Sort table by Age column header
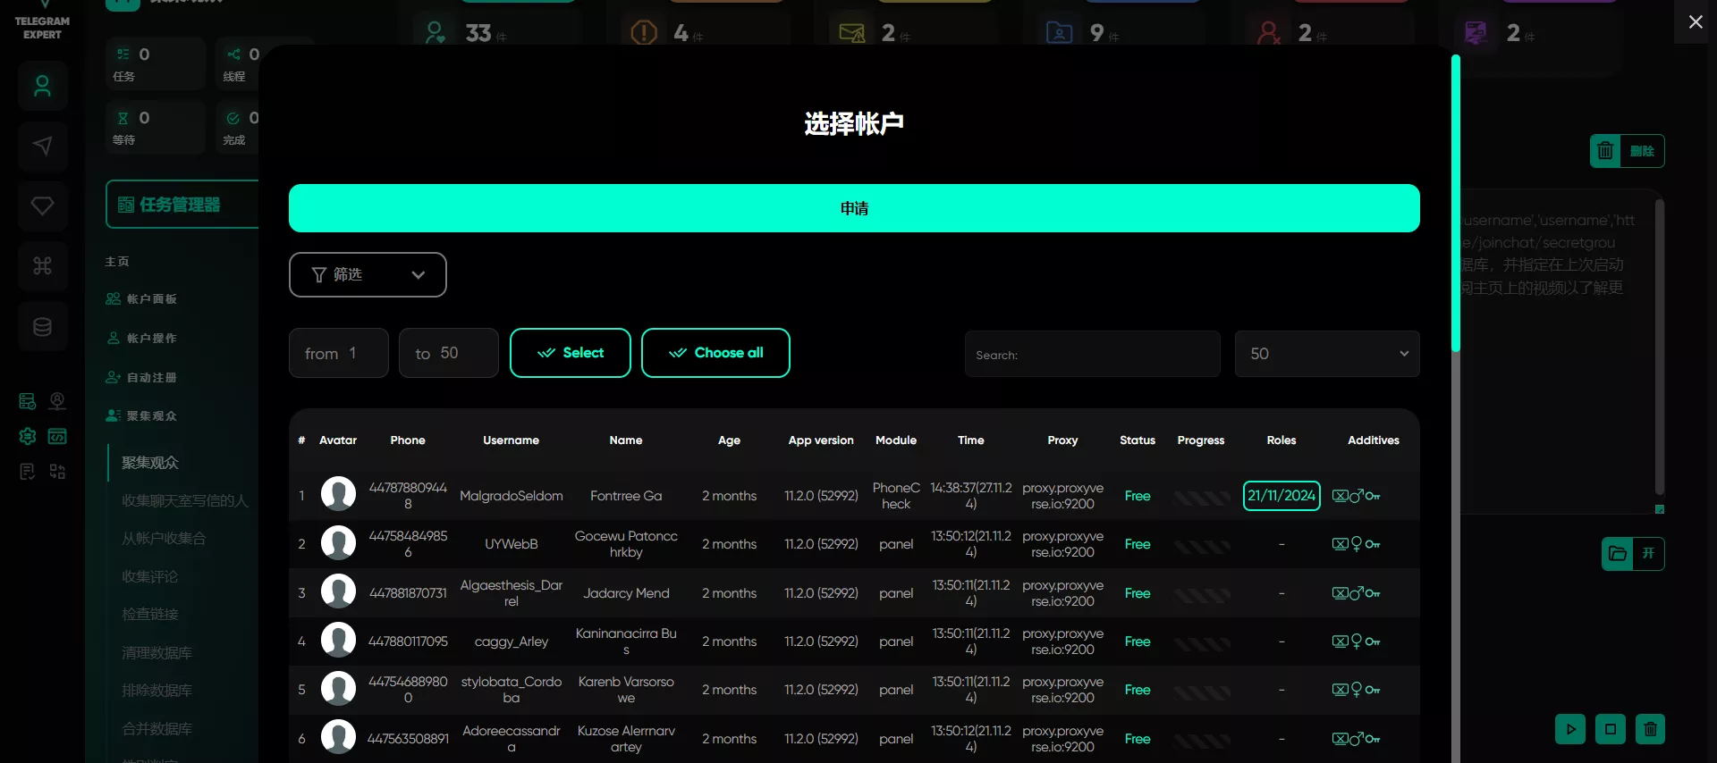This screenshot has width=1717, height=763. pyautogui.click(x=729, y=440)
